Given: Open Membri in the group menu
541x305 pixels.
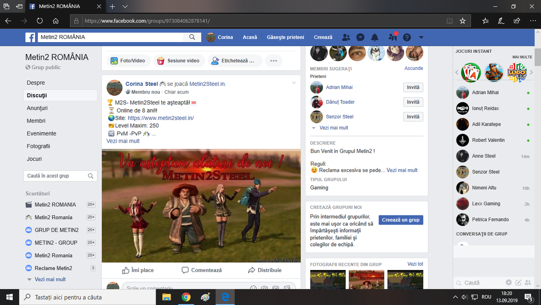Looking at the screenshot, I should click(36, 121).
